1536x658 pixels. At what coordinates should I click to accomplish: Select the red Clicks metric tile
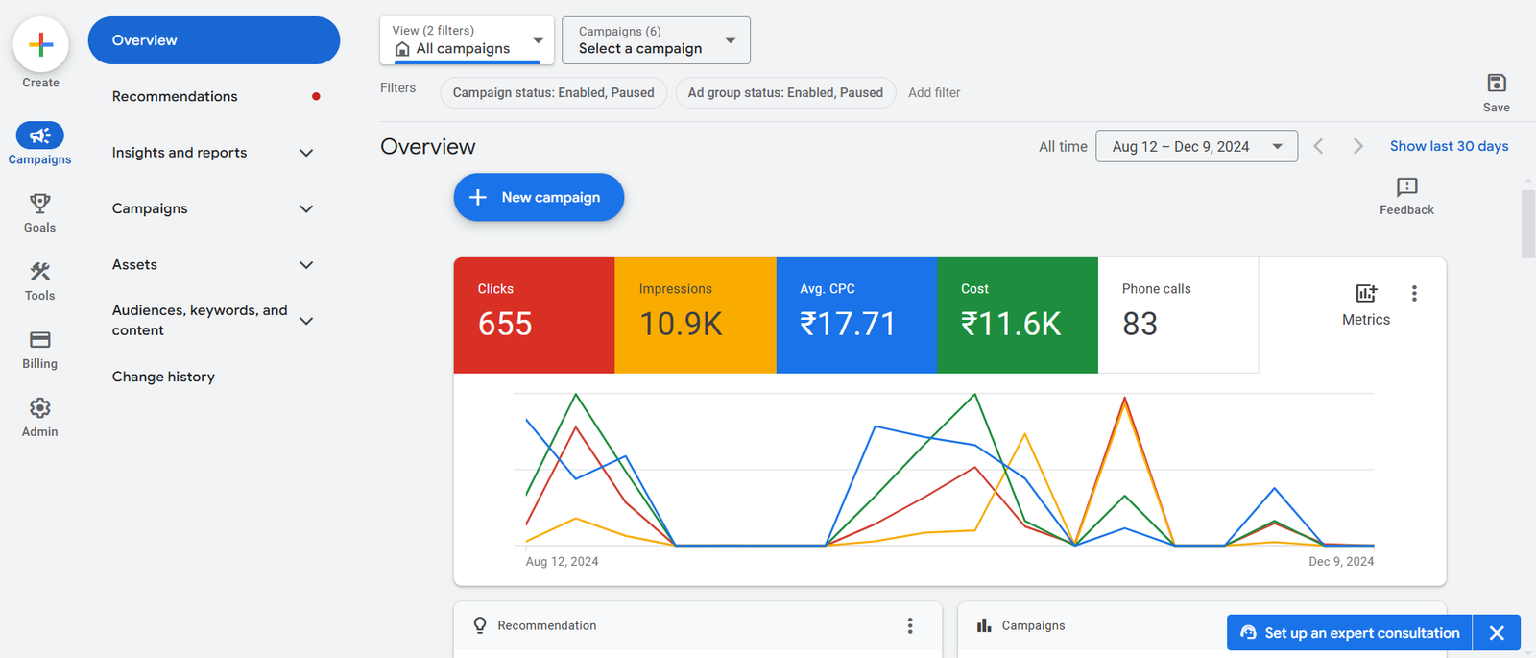534,315
